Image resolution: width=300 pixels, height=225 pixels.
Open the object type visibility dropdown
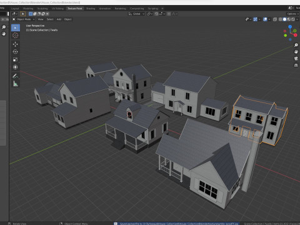tap(248, 19)
